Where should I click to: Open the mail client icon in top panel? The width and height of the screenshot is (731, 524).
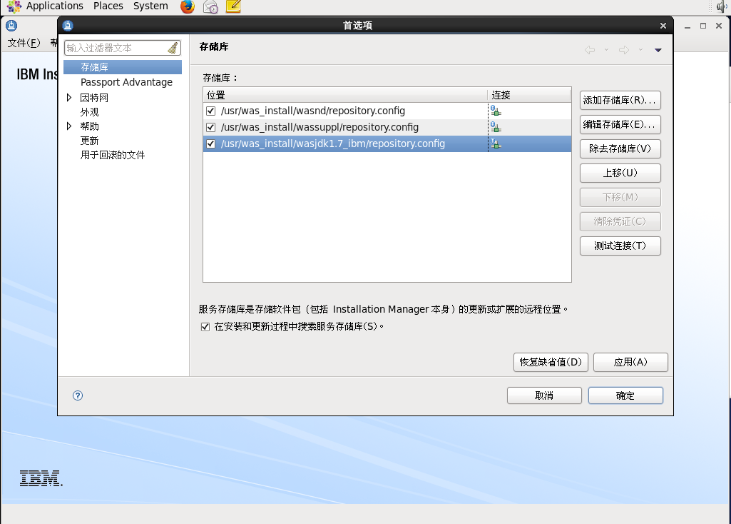click(210, 6)
